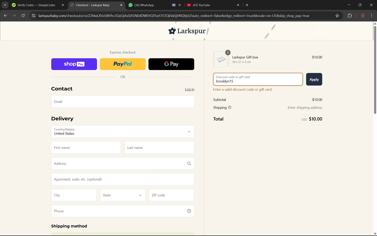Viewport: 377px width, 236px height.
Task: Pay with PayPal express checkout
Action: [x=123, y=64]
